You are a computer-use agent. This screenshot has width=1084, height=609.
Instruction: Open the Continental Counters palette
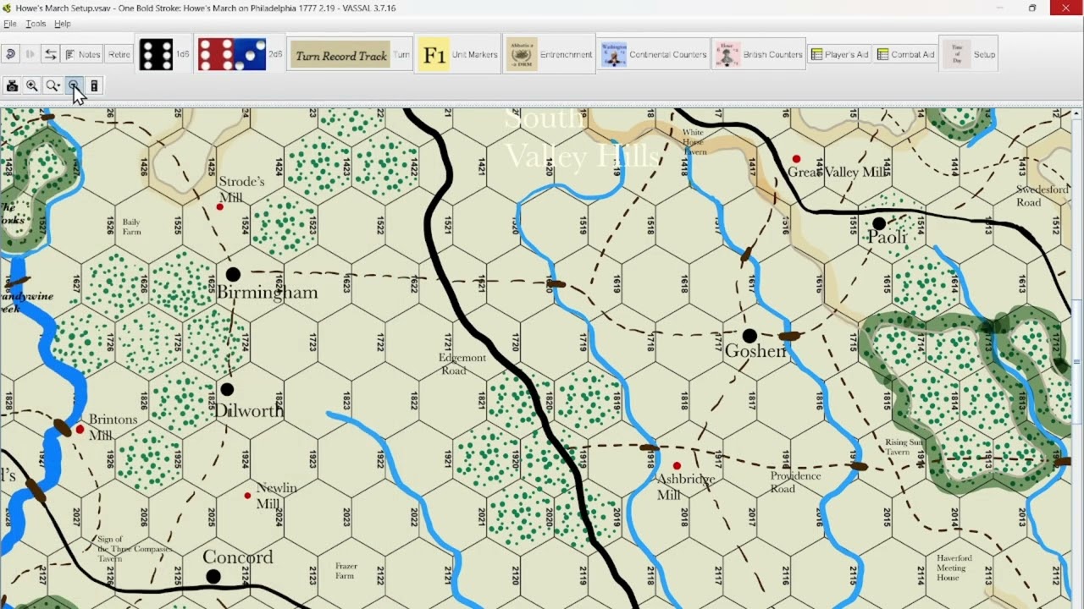tap(654, 54)
